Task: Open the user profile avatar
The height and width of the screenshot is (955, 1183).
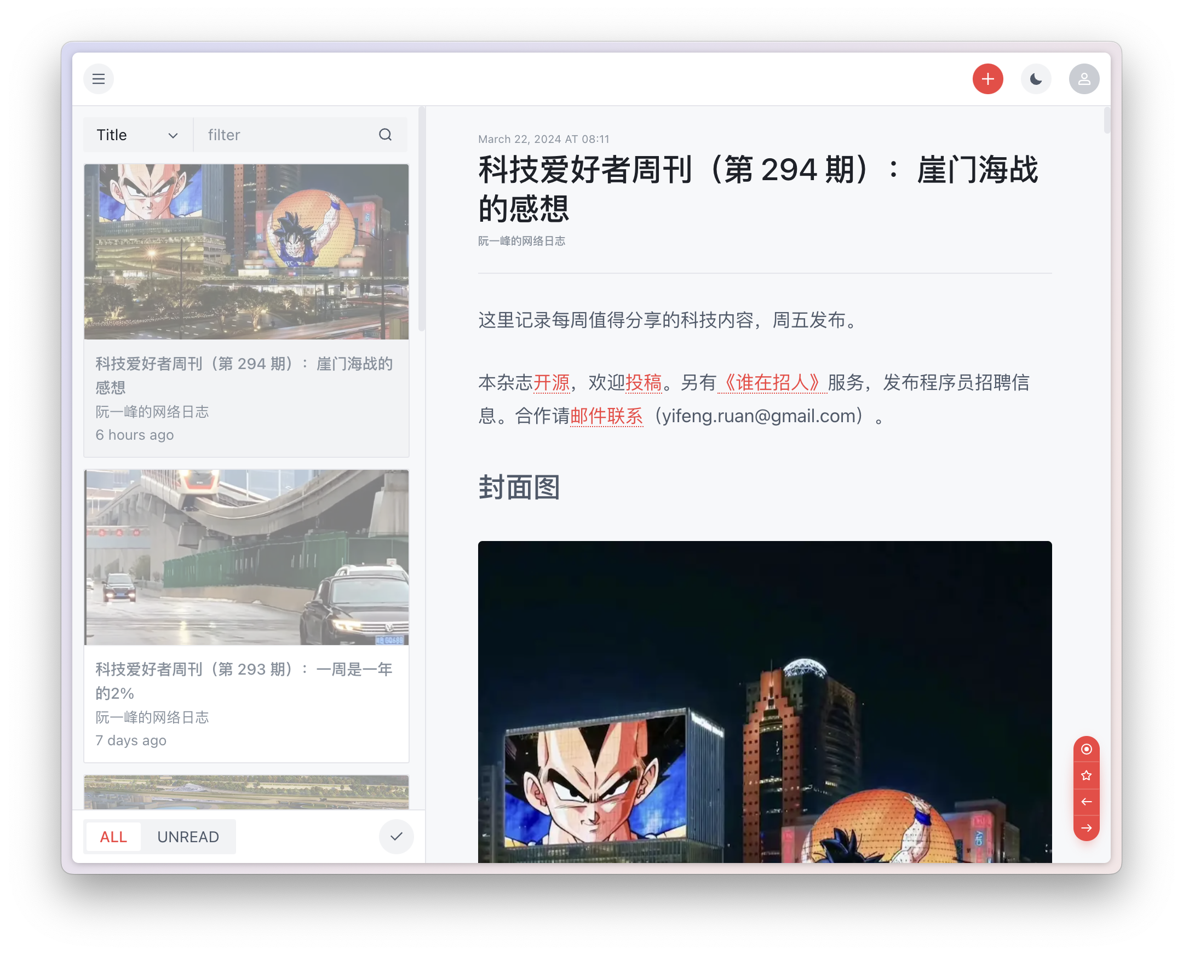Action: click(1083, 79)
